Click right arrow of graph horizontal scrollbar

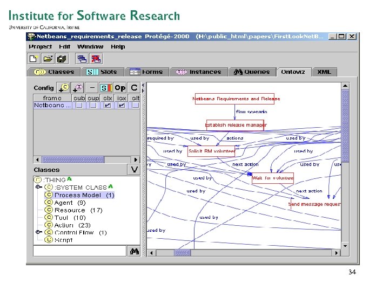337,253
